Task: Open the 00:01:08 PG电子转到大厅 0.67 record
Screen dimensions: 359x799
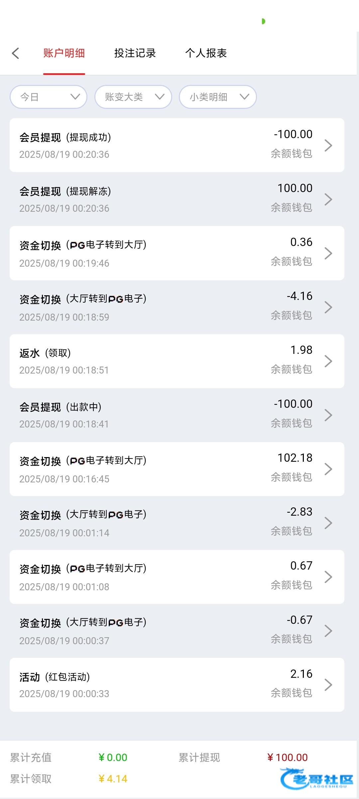Action: tap(177, 577)
